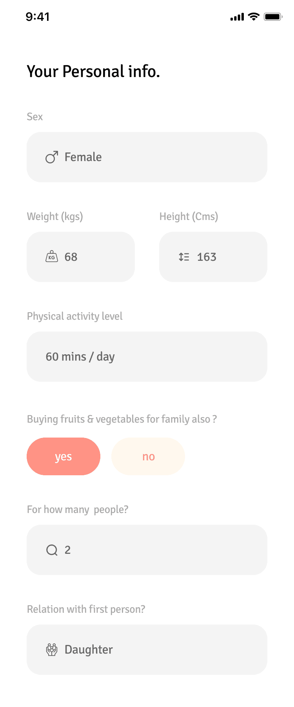Click the Your Personal info heading
The image size is (294, 707).
93,71
